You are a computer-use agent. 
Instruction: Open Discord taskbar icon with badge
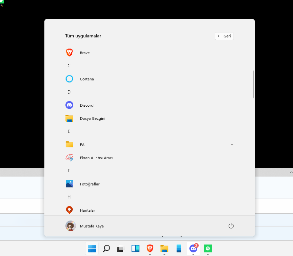[x=193, y=248]
